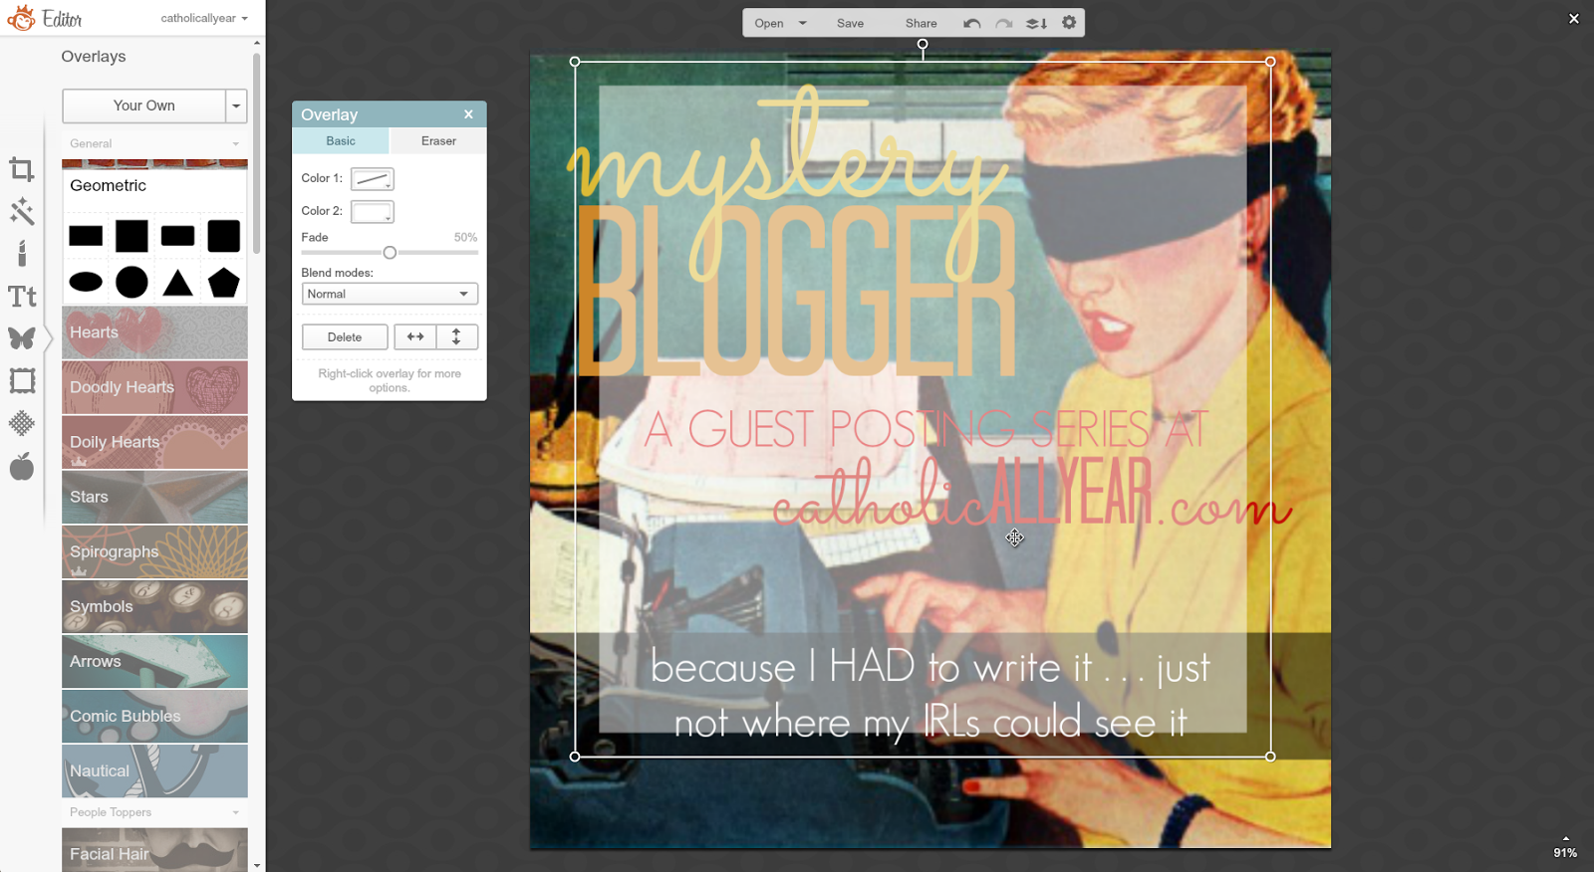Expand the Open button dropdown arrow
This screenshot has height=872, width=1594.
[x=802, y=23]
